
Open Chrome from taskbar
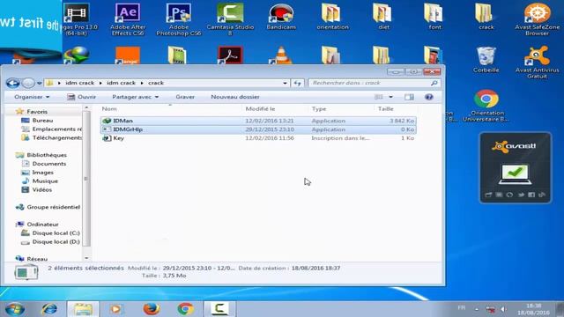[x=186, y=309]
